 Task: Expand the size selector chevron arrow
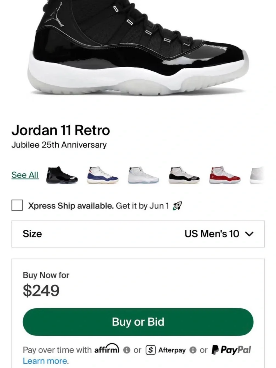click(249, 234)
